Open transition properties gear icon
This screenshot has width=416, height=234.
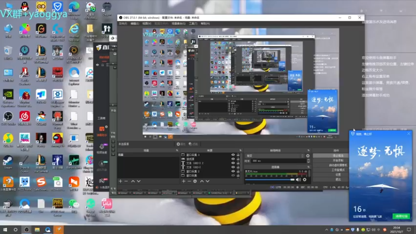pos(308,155)
